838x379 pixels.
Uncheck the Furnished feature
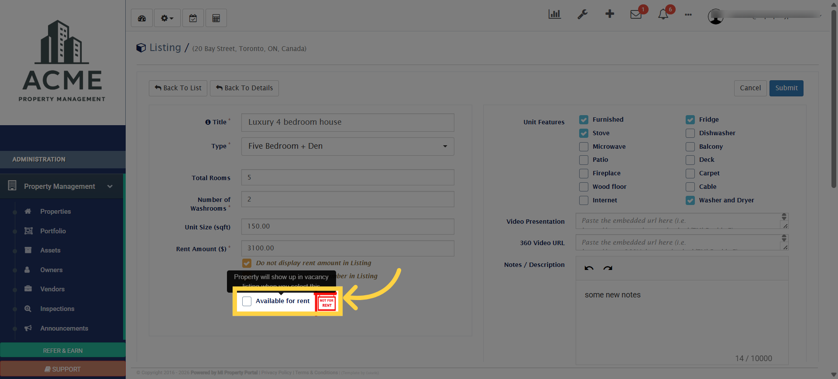584,120
